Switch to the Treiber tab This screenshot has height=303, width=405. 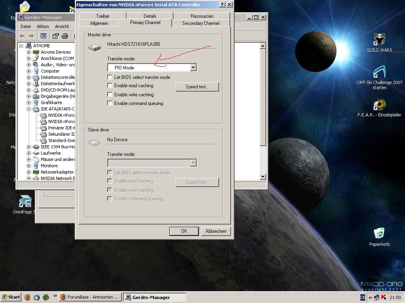[x=102, y=16]
